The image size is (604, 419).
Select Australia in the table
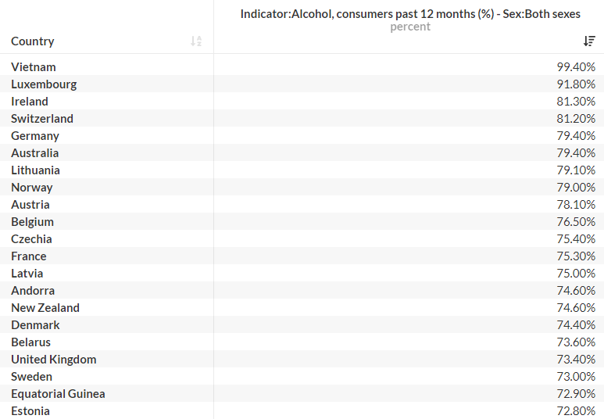[x=34, y=153]
